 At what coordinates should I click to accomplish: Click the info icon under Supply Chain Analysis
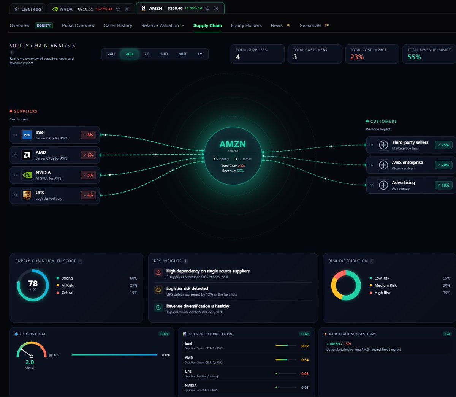12,52
